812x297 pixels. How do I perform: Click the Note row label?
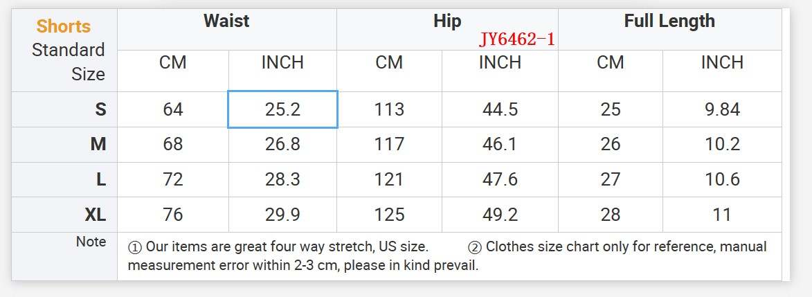(x=91, y=242)
